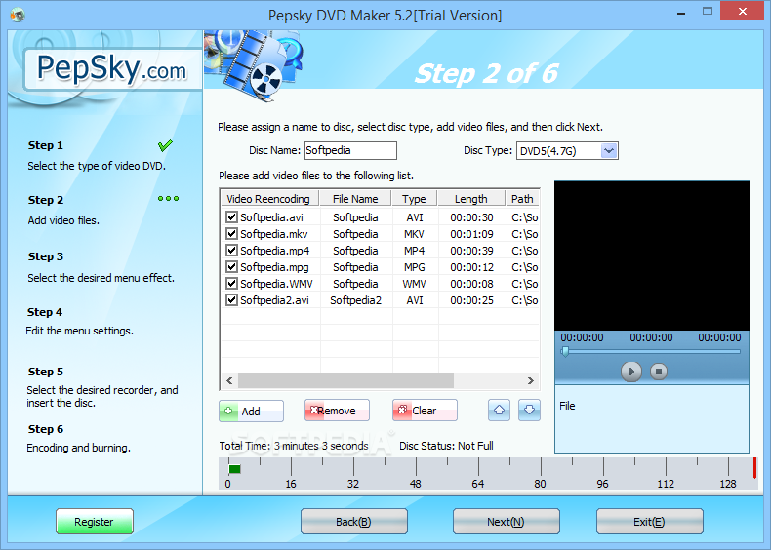771x550 pixels.
Task: Click the Total Time: 3 minutes 3 seconds text
Action: 294,446
